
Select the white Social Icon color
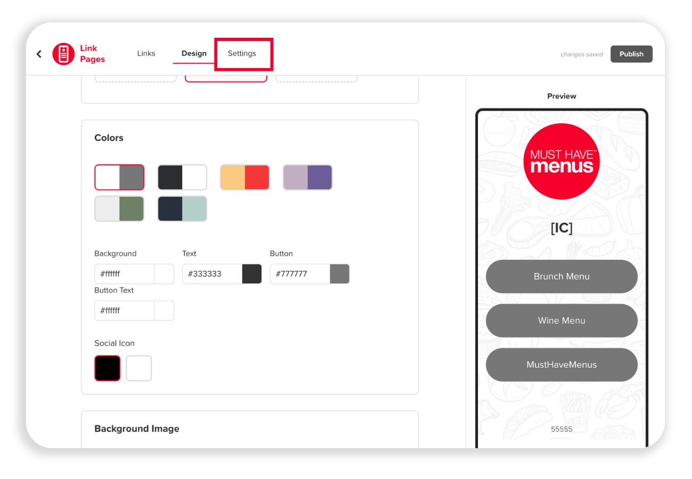[139, 368]
